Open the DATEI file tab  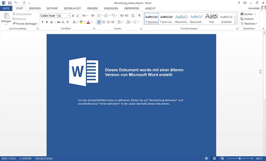6,8
